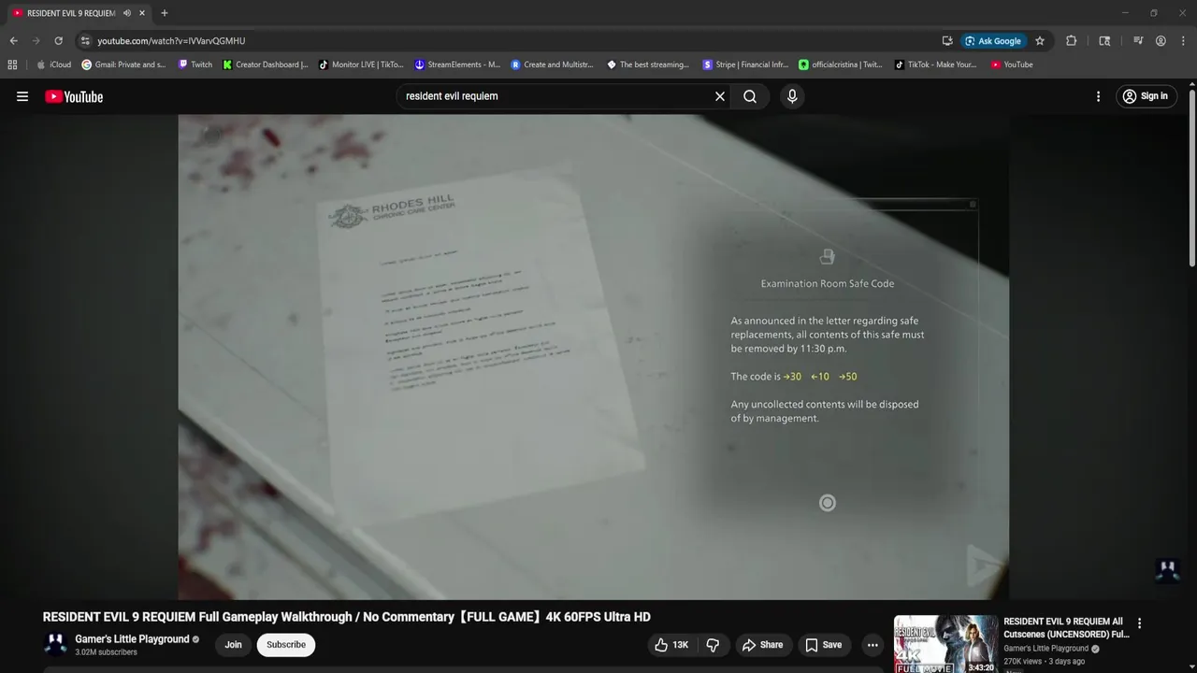This screenshot has height=673, width=1197.
Task: Dislike the video with thumbs down
Action: pos(713,645)
